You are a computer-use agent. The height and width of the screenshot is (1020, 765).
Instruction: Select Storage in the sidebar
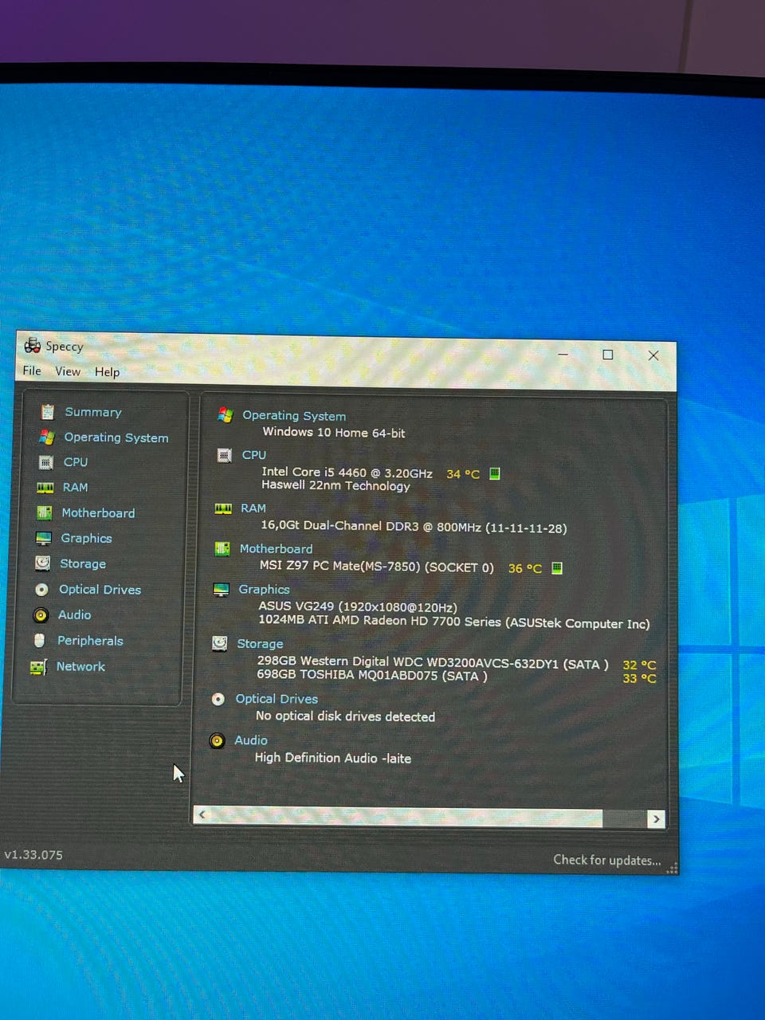(x=83, y=564)
